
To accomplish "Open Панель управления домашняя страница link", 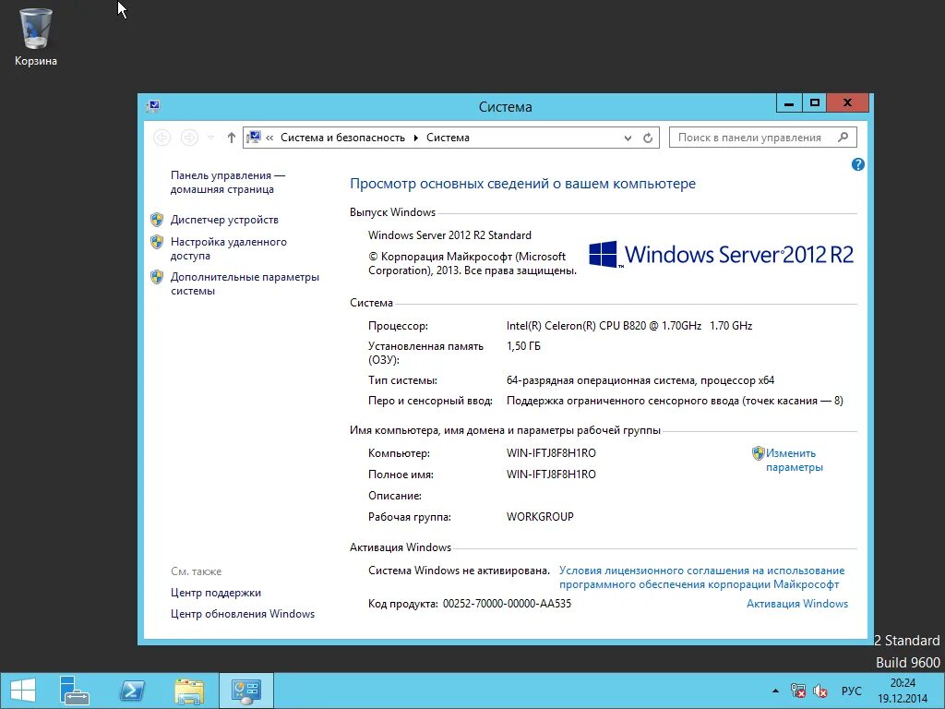I will 227,182.
